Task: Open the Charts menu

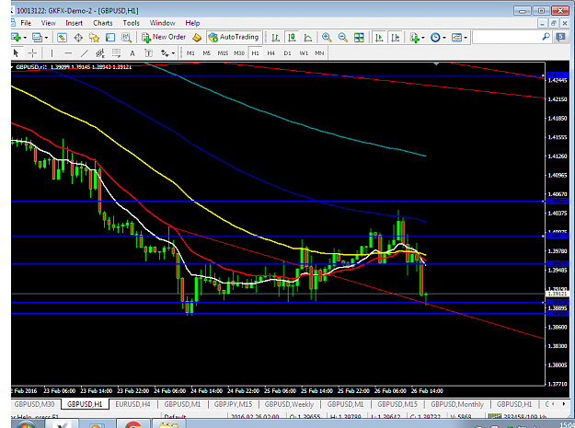Action: click(x=103, y=23)
